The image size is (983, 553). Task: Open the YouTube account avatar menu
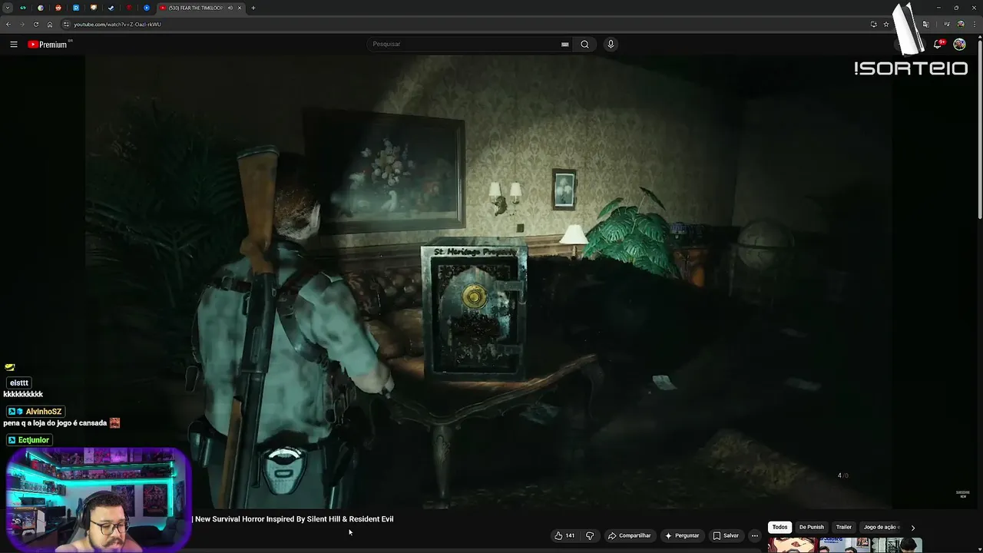[x=959, y=45]
